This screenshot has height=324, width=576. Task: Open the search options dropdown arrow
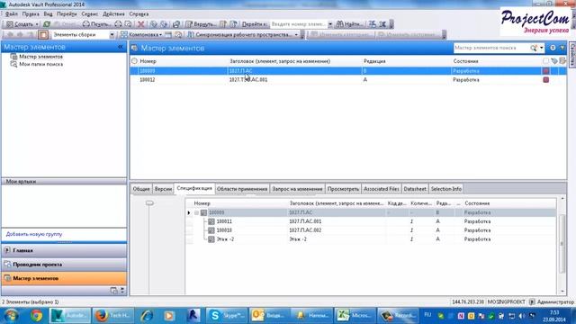tap(542, 48)
